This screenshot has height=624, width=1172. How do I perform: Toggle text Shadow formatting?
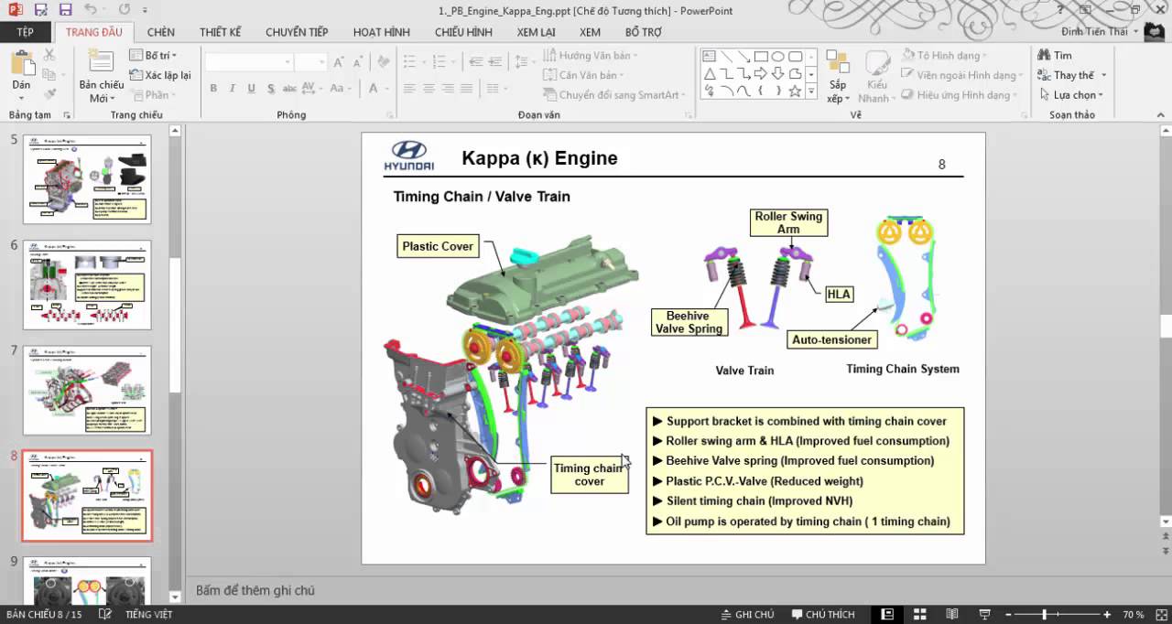(x=271, y=89)
